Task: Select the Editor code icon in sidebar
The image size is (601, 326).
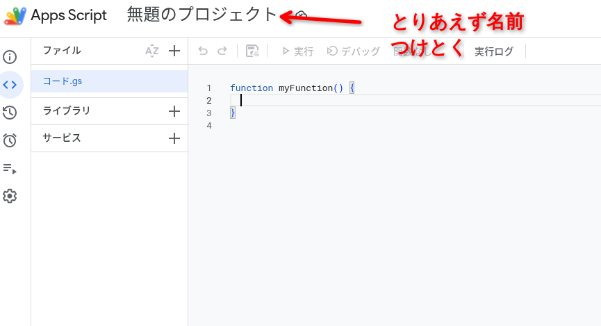Action: tap(10, 85)
